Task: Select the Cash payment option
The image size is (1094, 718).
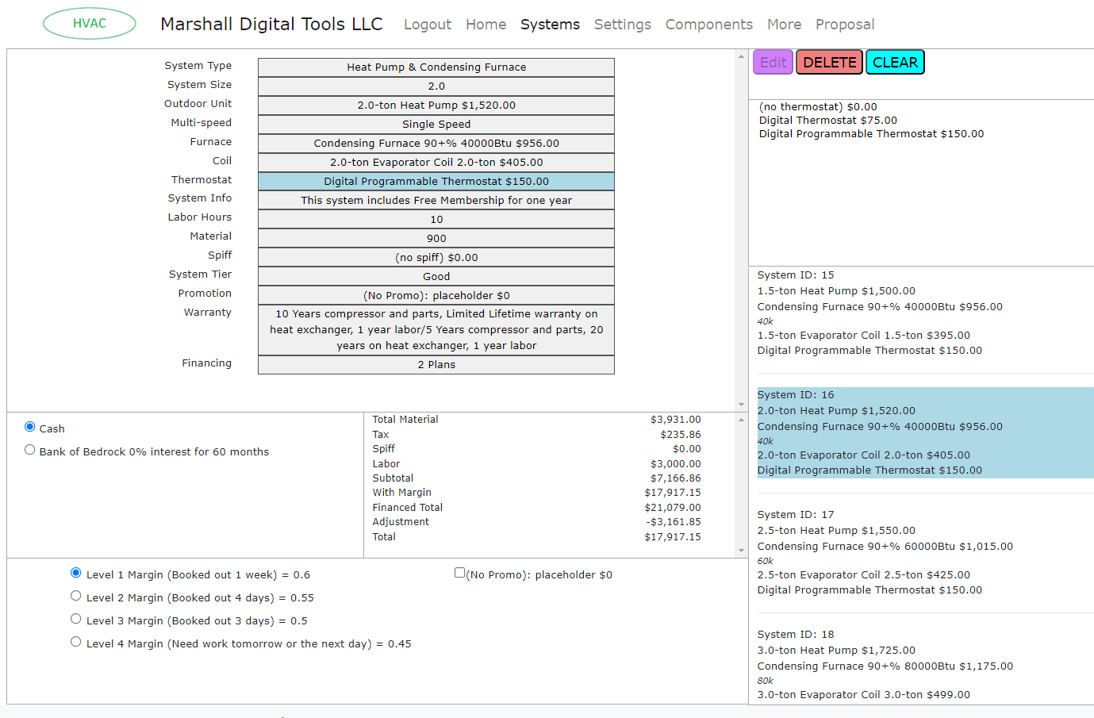Action: 30,427
